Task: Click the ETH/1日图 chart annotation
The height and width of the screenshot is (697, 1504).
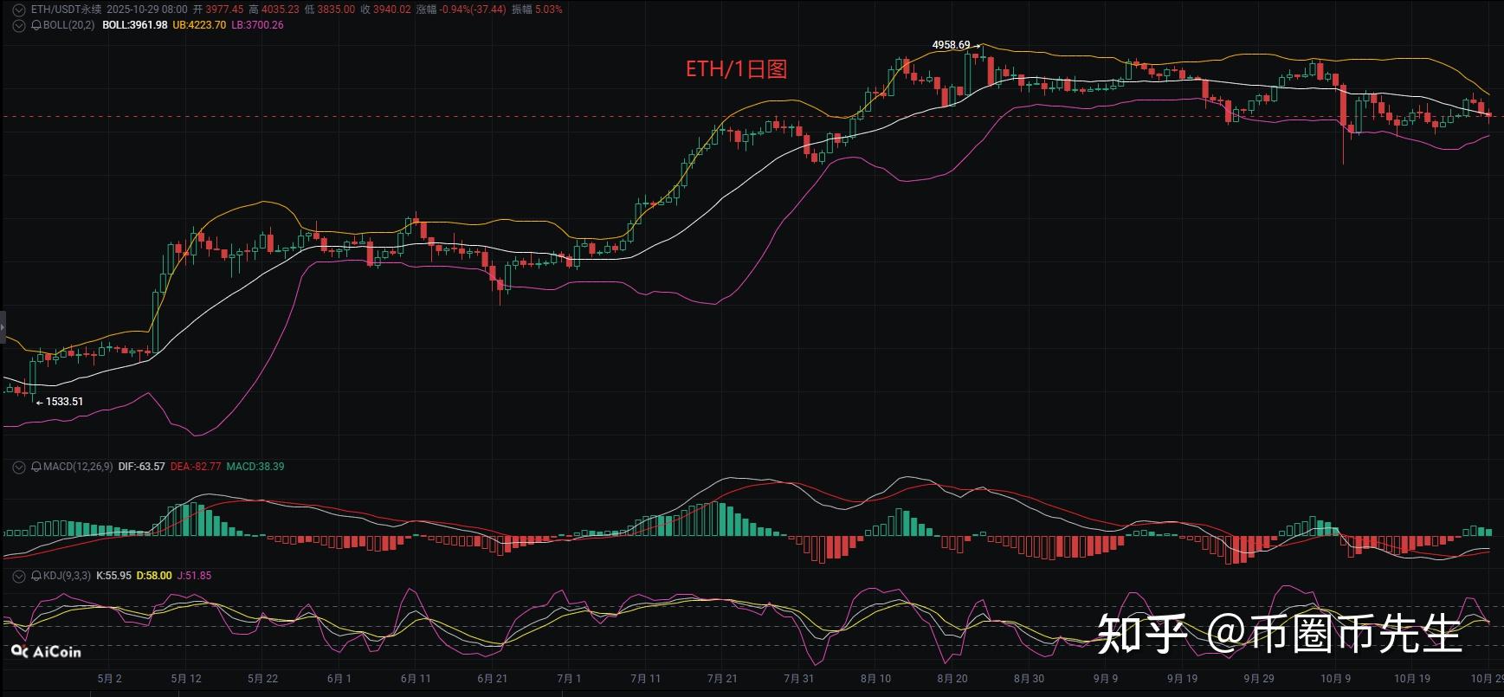Action: click(x=736, y=69)
